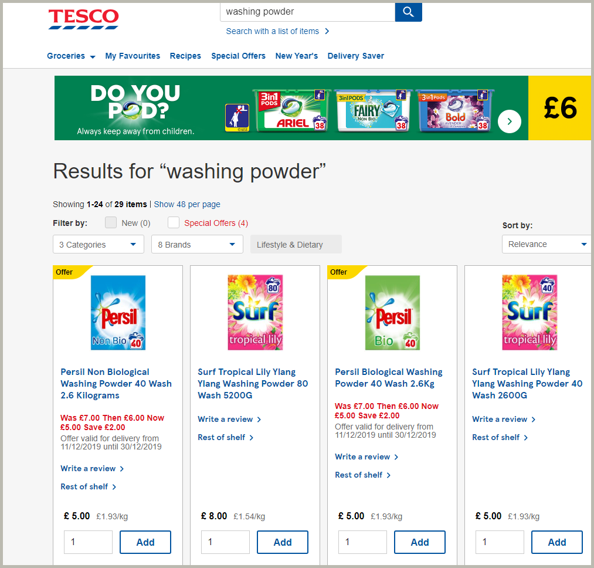Click the washing powder search field

pos(307,12)
